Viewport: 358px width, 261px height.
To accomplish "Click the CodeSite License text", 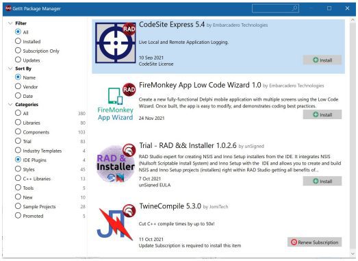I will pyautogui.click(x=156, y=64).
